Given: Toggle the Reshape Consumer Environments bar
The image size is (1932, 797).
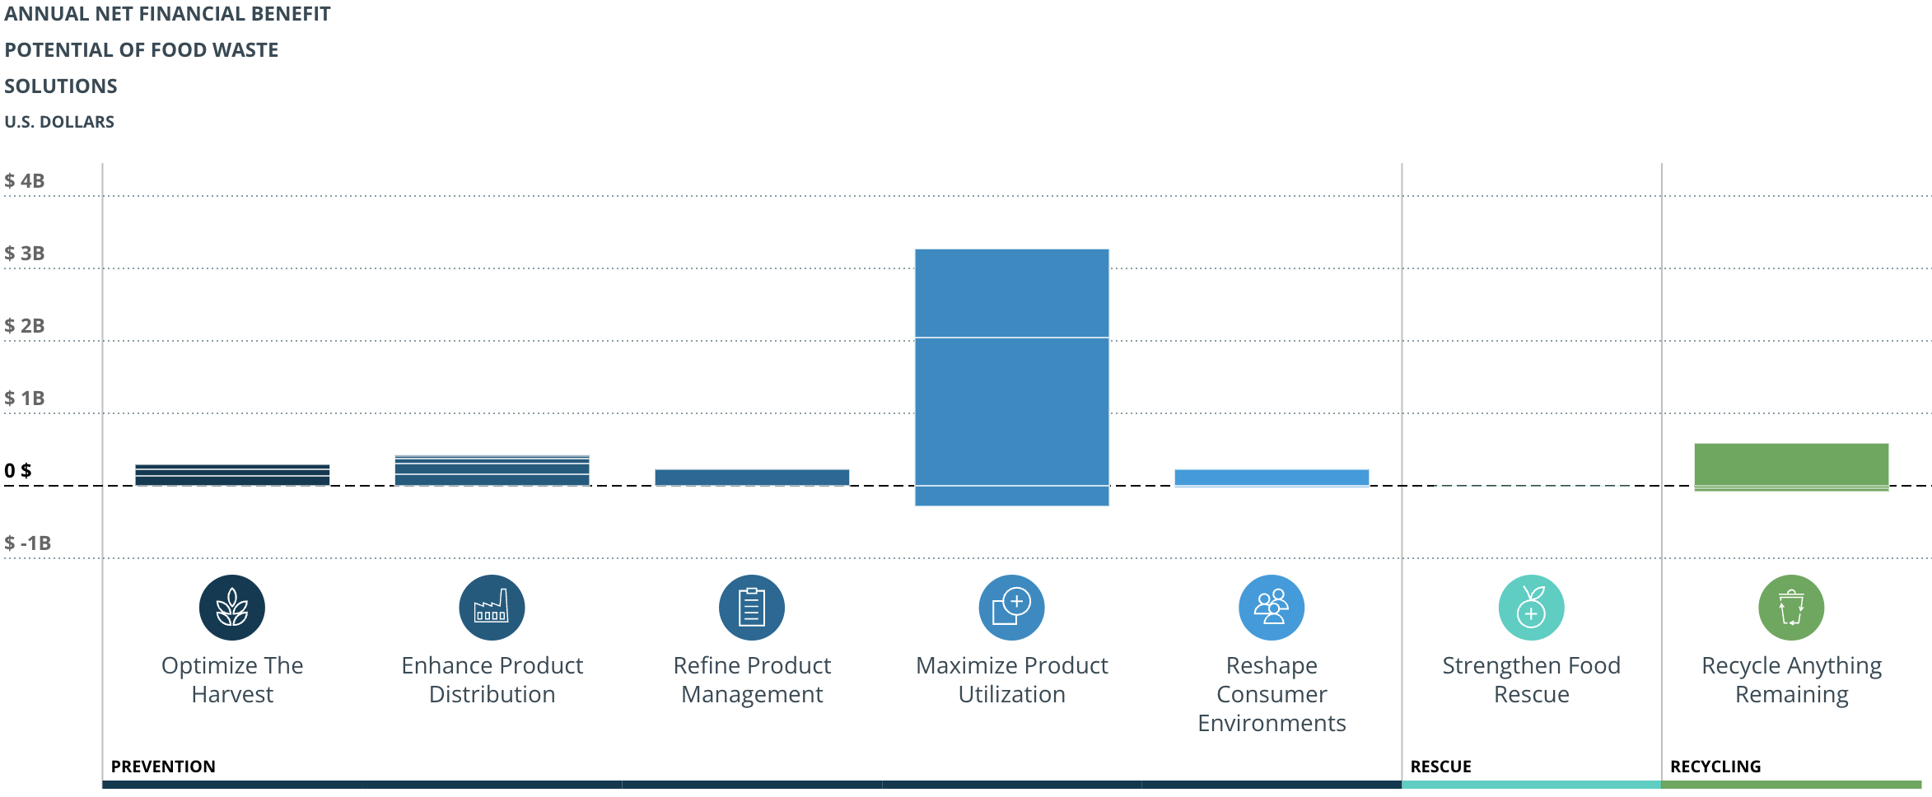Looking at the screenshot, I should coord(1272,474).
